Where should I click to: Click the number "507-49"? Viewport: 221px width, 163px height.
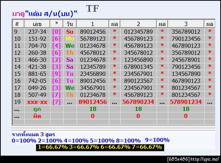37,95
